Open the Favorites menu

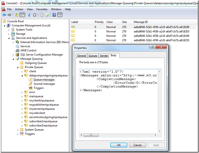point(42,9)
